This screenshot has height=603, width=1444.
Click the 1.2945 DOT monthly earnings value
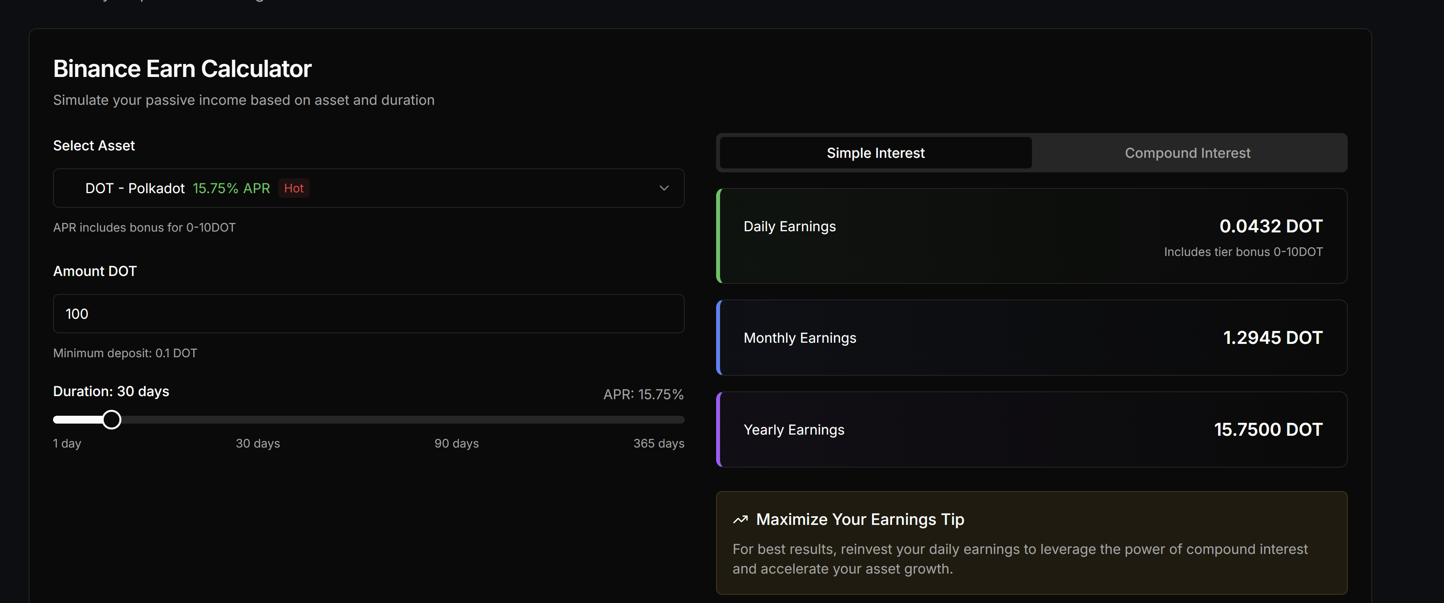(x=1272, y=337)
